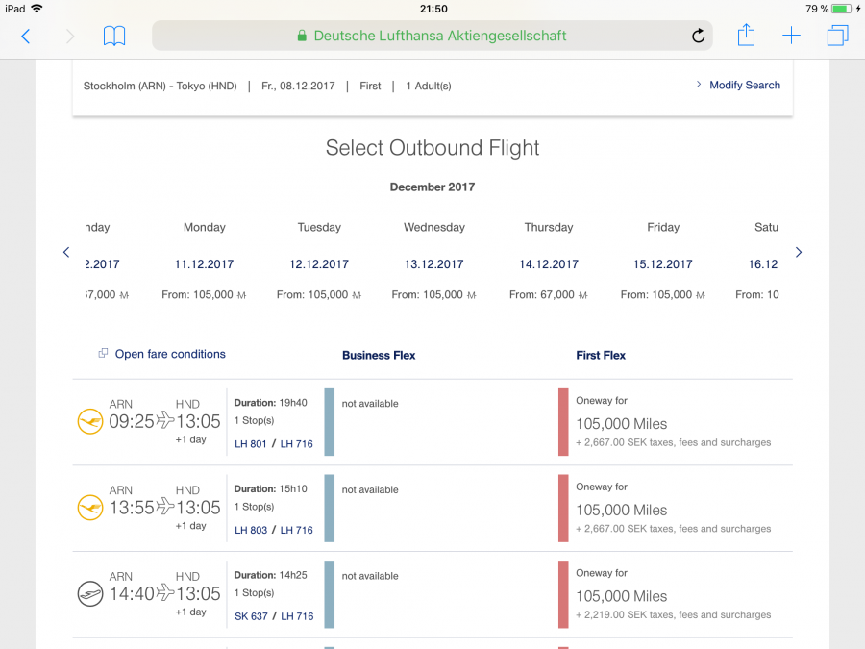Select red First Flex bar for 09:25 flight
865x649 pixels.
(x=563, y=422)
